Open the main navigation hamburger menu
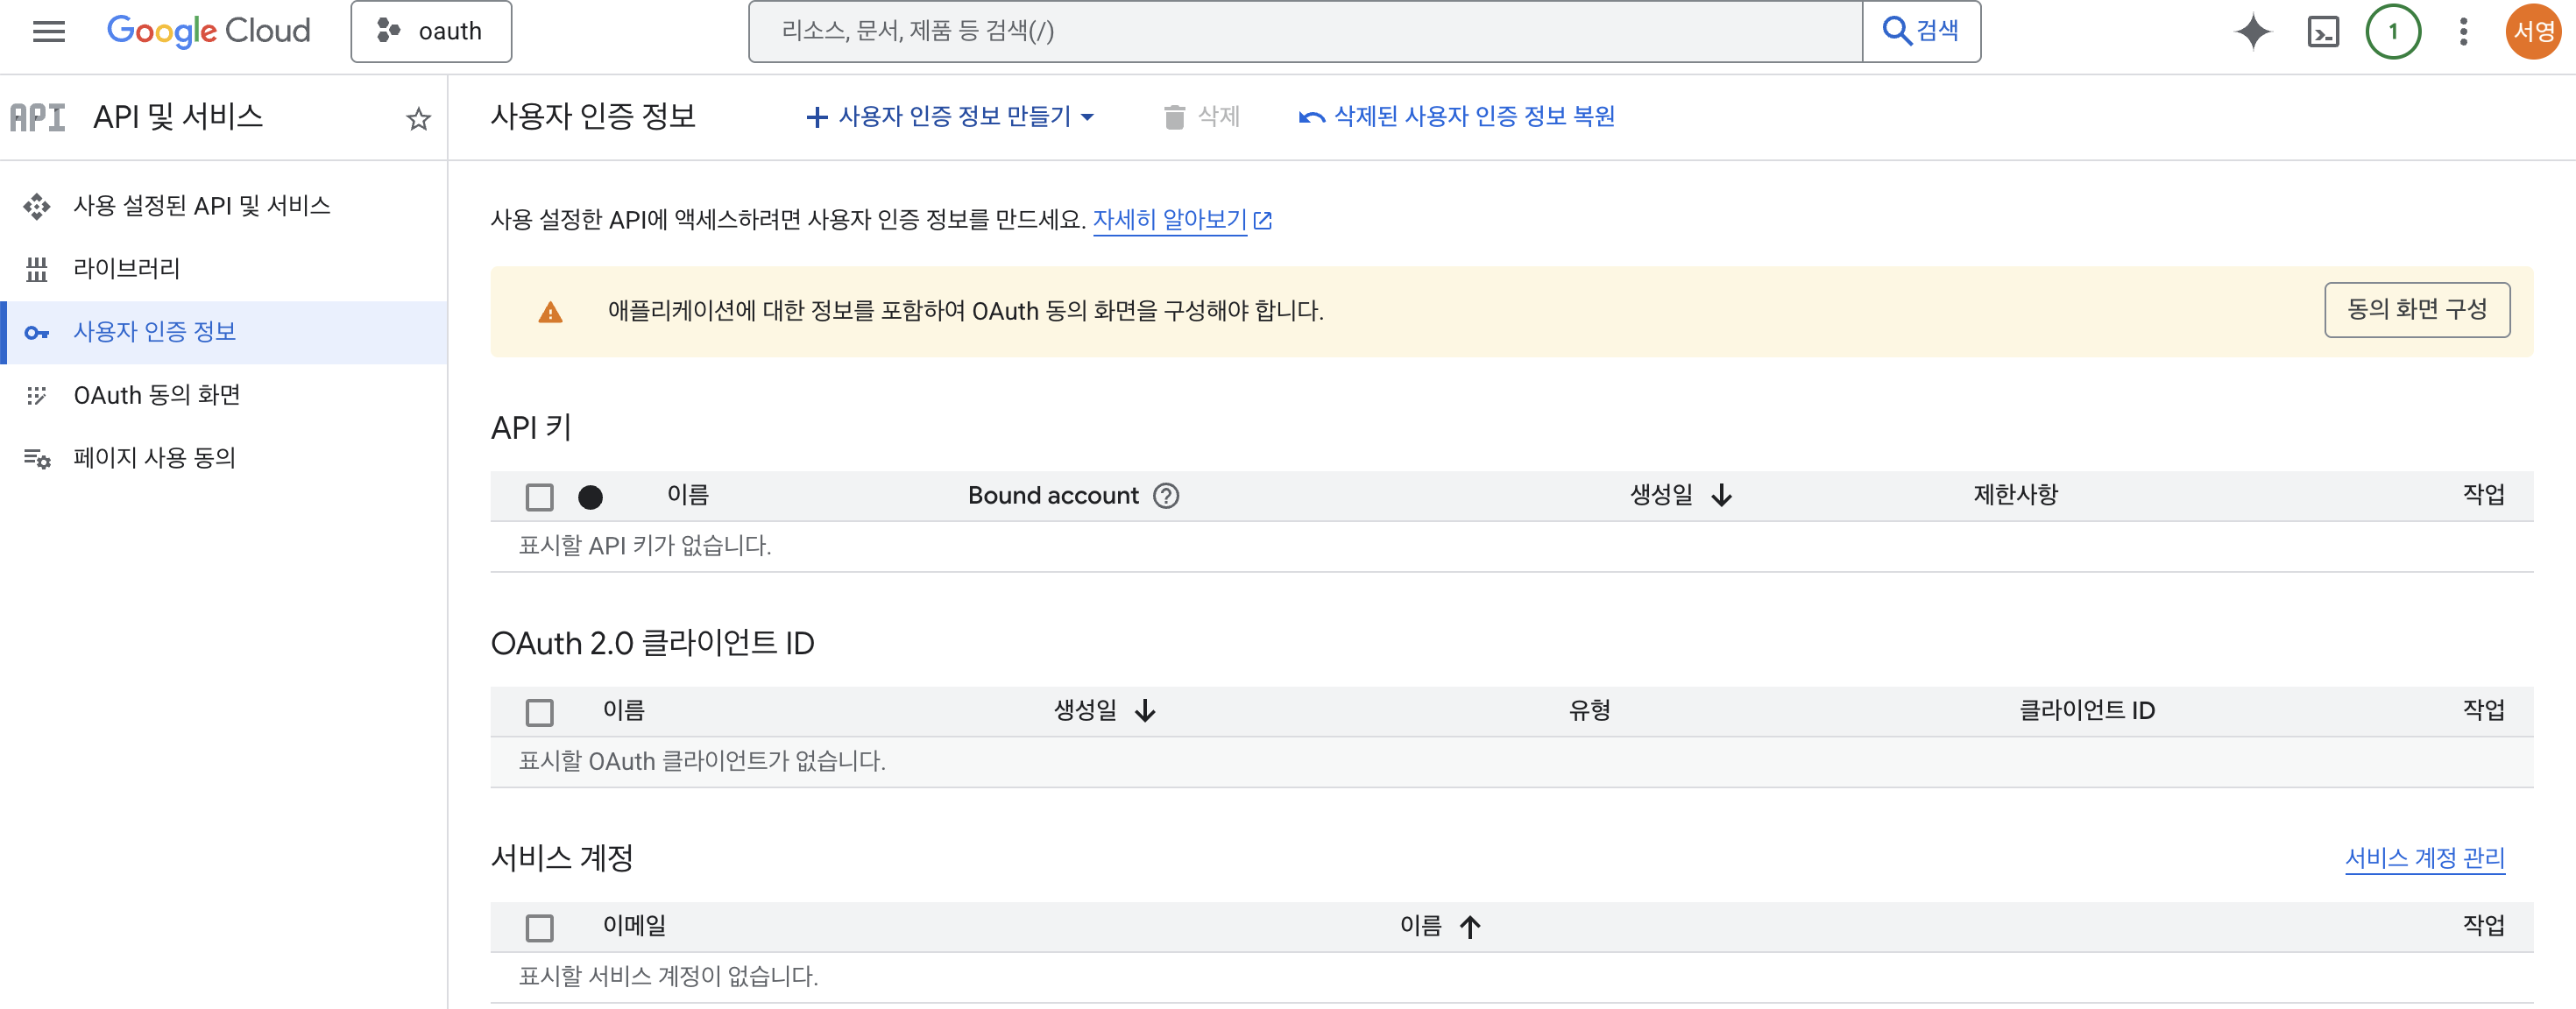The image size is (2576, 1009). pos(48,32)
